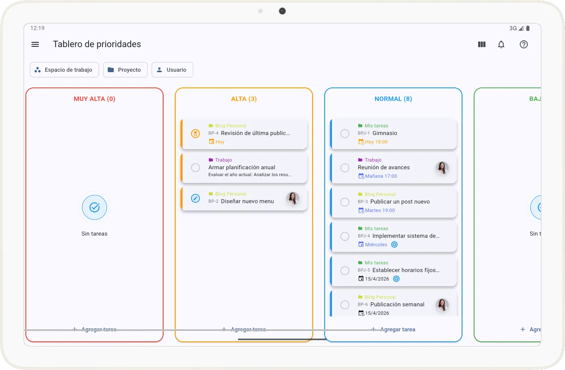
Task: Click Hoy 18:00 due date on Gimnasio
Action: click(373, 142)
